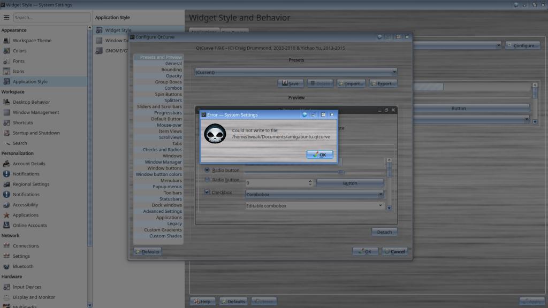548x308 pixels.
Task: Click the Import... preset button
Action: point(351,83)
